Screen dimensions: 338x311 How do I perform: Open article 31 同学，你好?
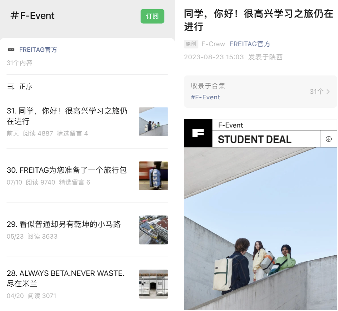tap(67, 116)
